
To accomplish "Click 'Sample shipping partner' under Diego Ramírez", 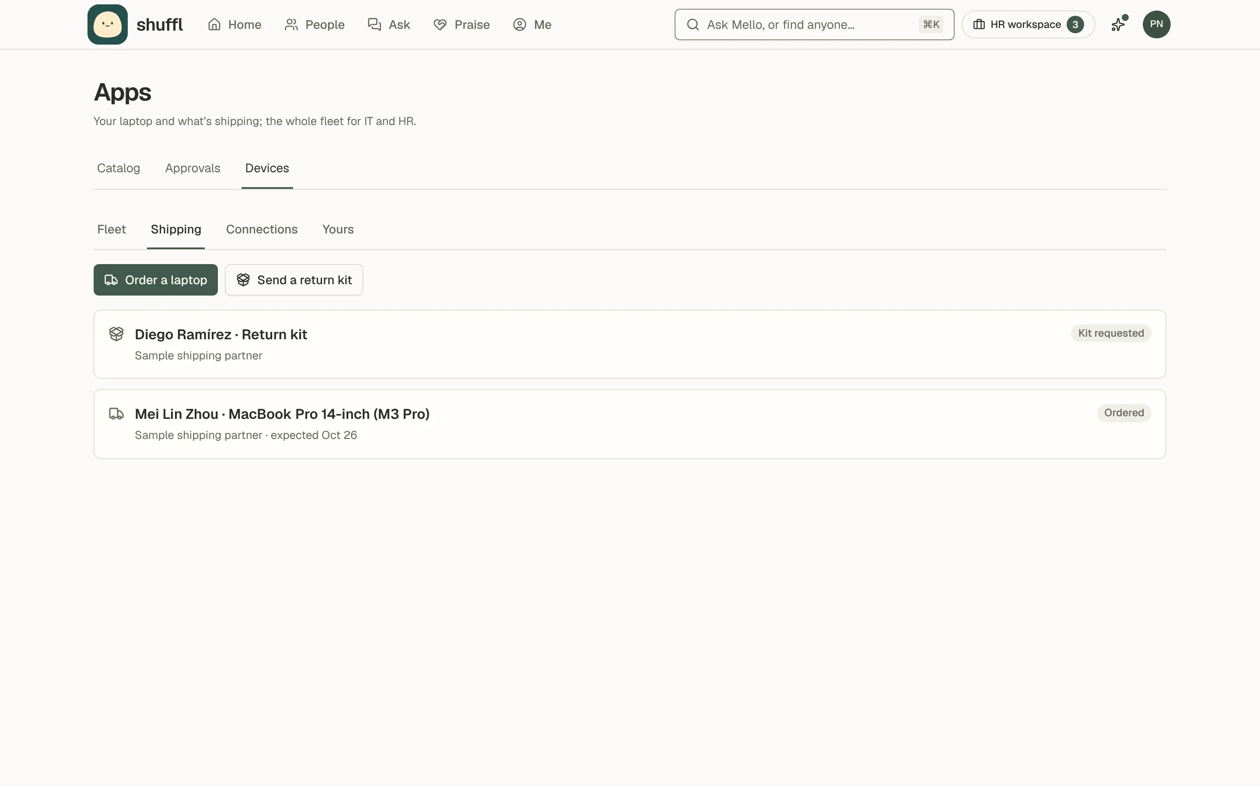I will (x=198, y=355).
